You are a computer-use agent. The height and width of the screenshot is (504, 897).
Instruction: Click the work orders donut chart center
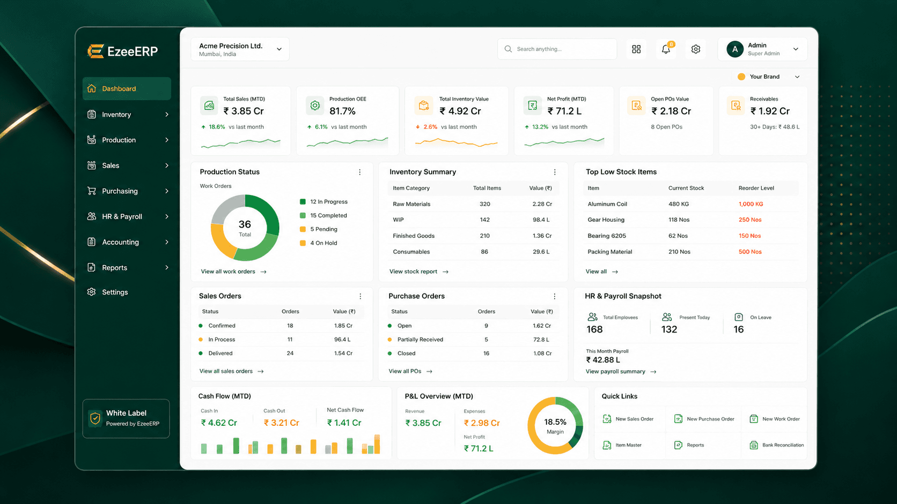245,227
